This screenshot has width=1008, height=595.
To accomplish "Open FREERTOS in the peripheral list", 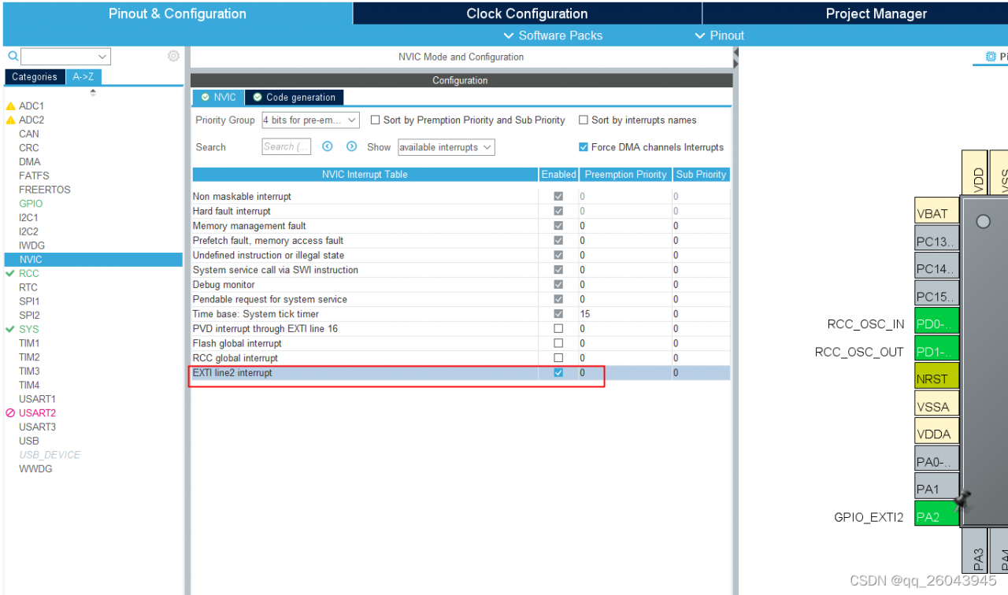I will pyautogui.click(x=45, y=190).
